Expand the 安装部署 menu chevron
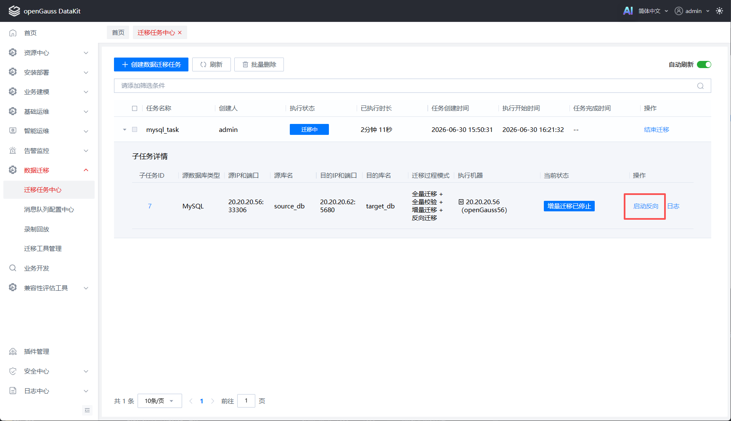The width and height of the screenshot is (731, 421). pyautogui.click(x=86, y=72)
